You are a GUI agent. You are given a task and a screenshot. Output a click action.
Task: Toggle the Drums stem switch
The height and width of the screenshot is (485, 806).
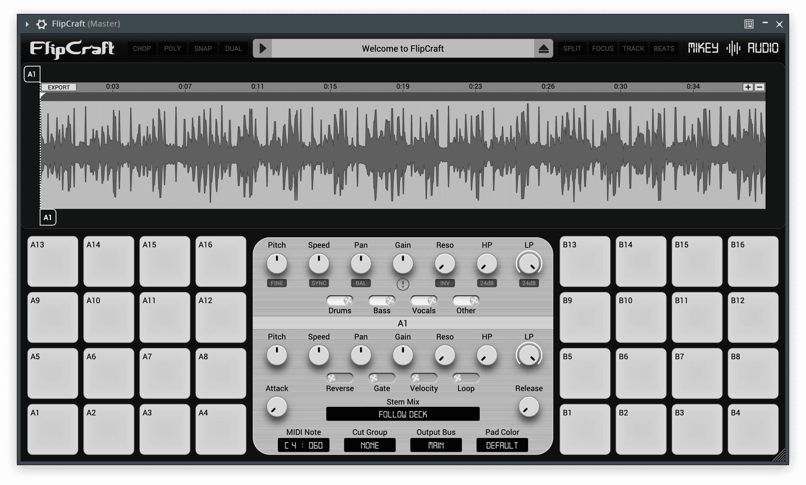click(x=340, y=301)
